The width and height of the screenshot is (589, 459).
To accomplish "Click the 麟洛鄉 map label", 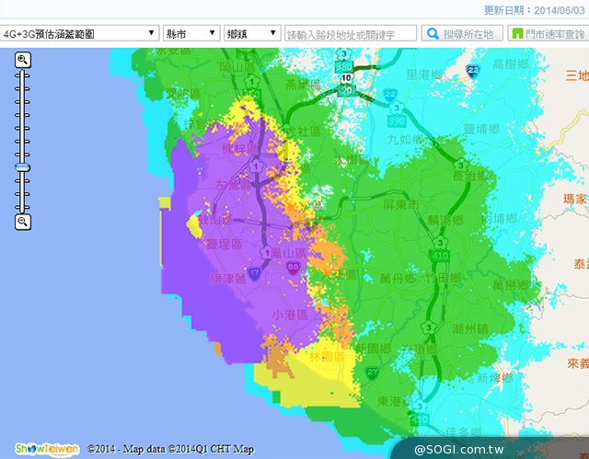I will pos(445,220).
